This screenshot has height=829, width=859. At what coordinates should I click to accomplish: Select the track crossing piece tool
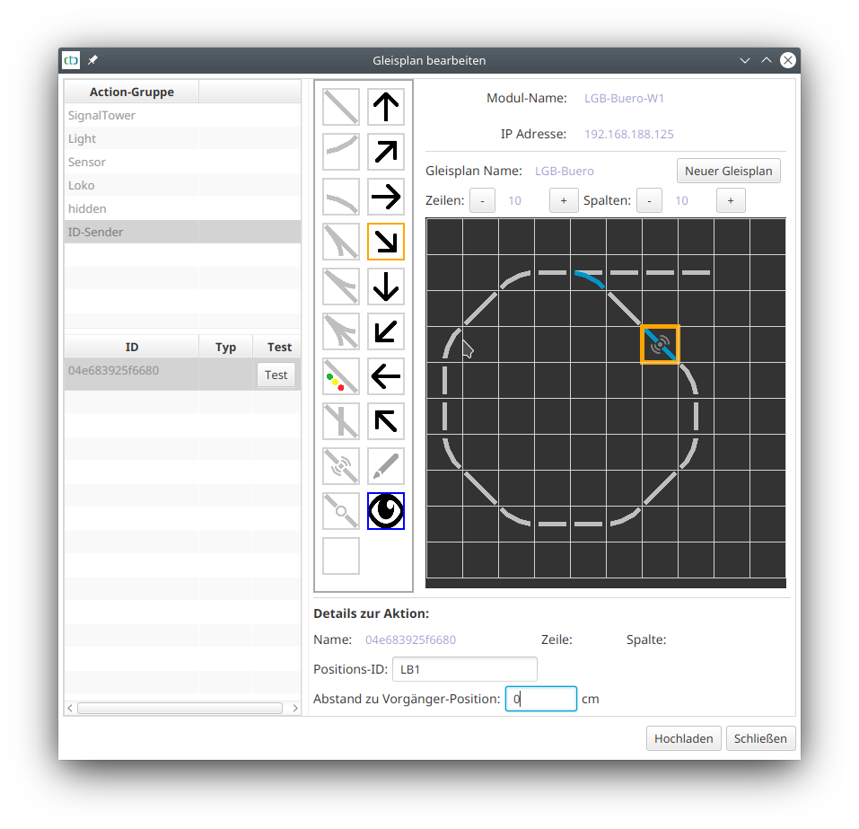click(x=341, y=421)
